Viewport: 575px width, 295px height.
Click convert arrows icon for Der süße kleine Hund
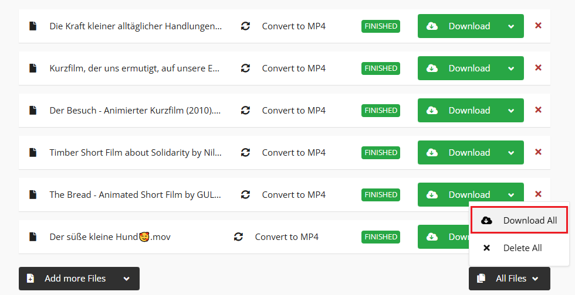coord(238,237)
